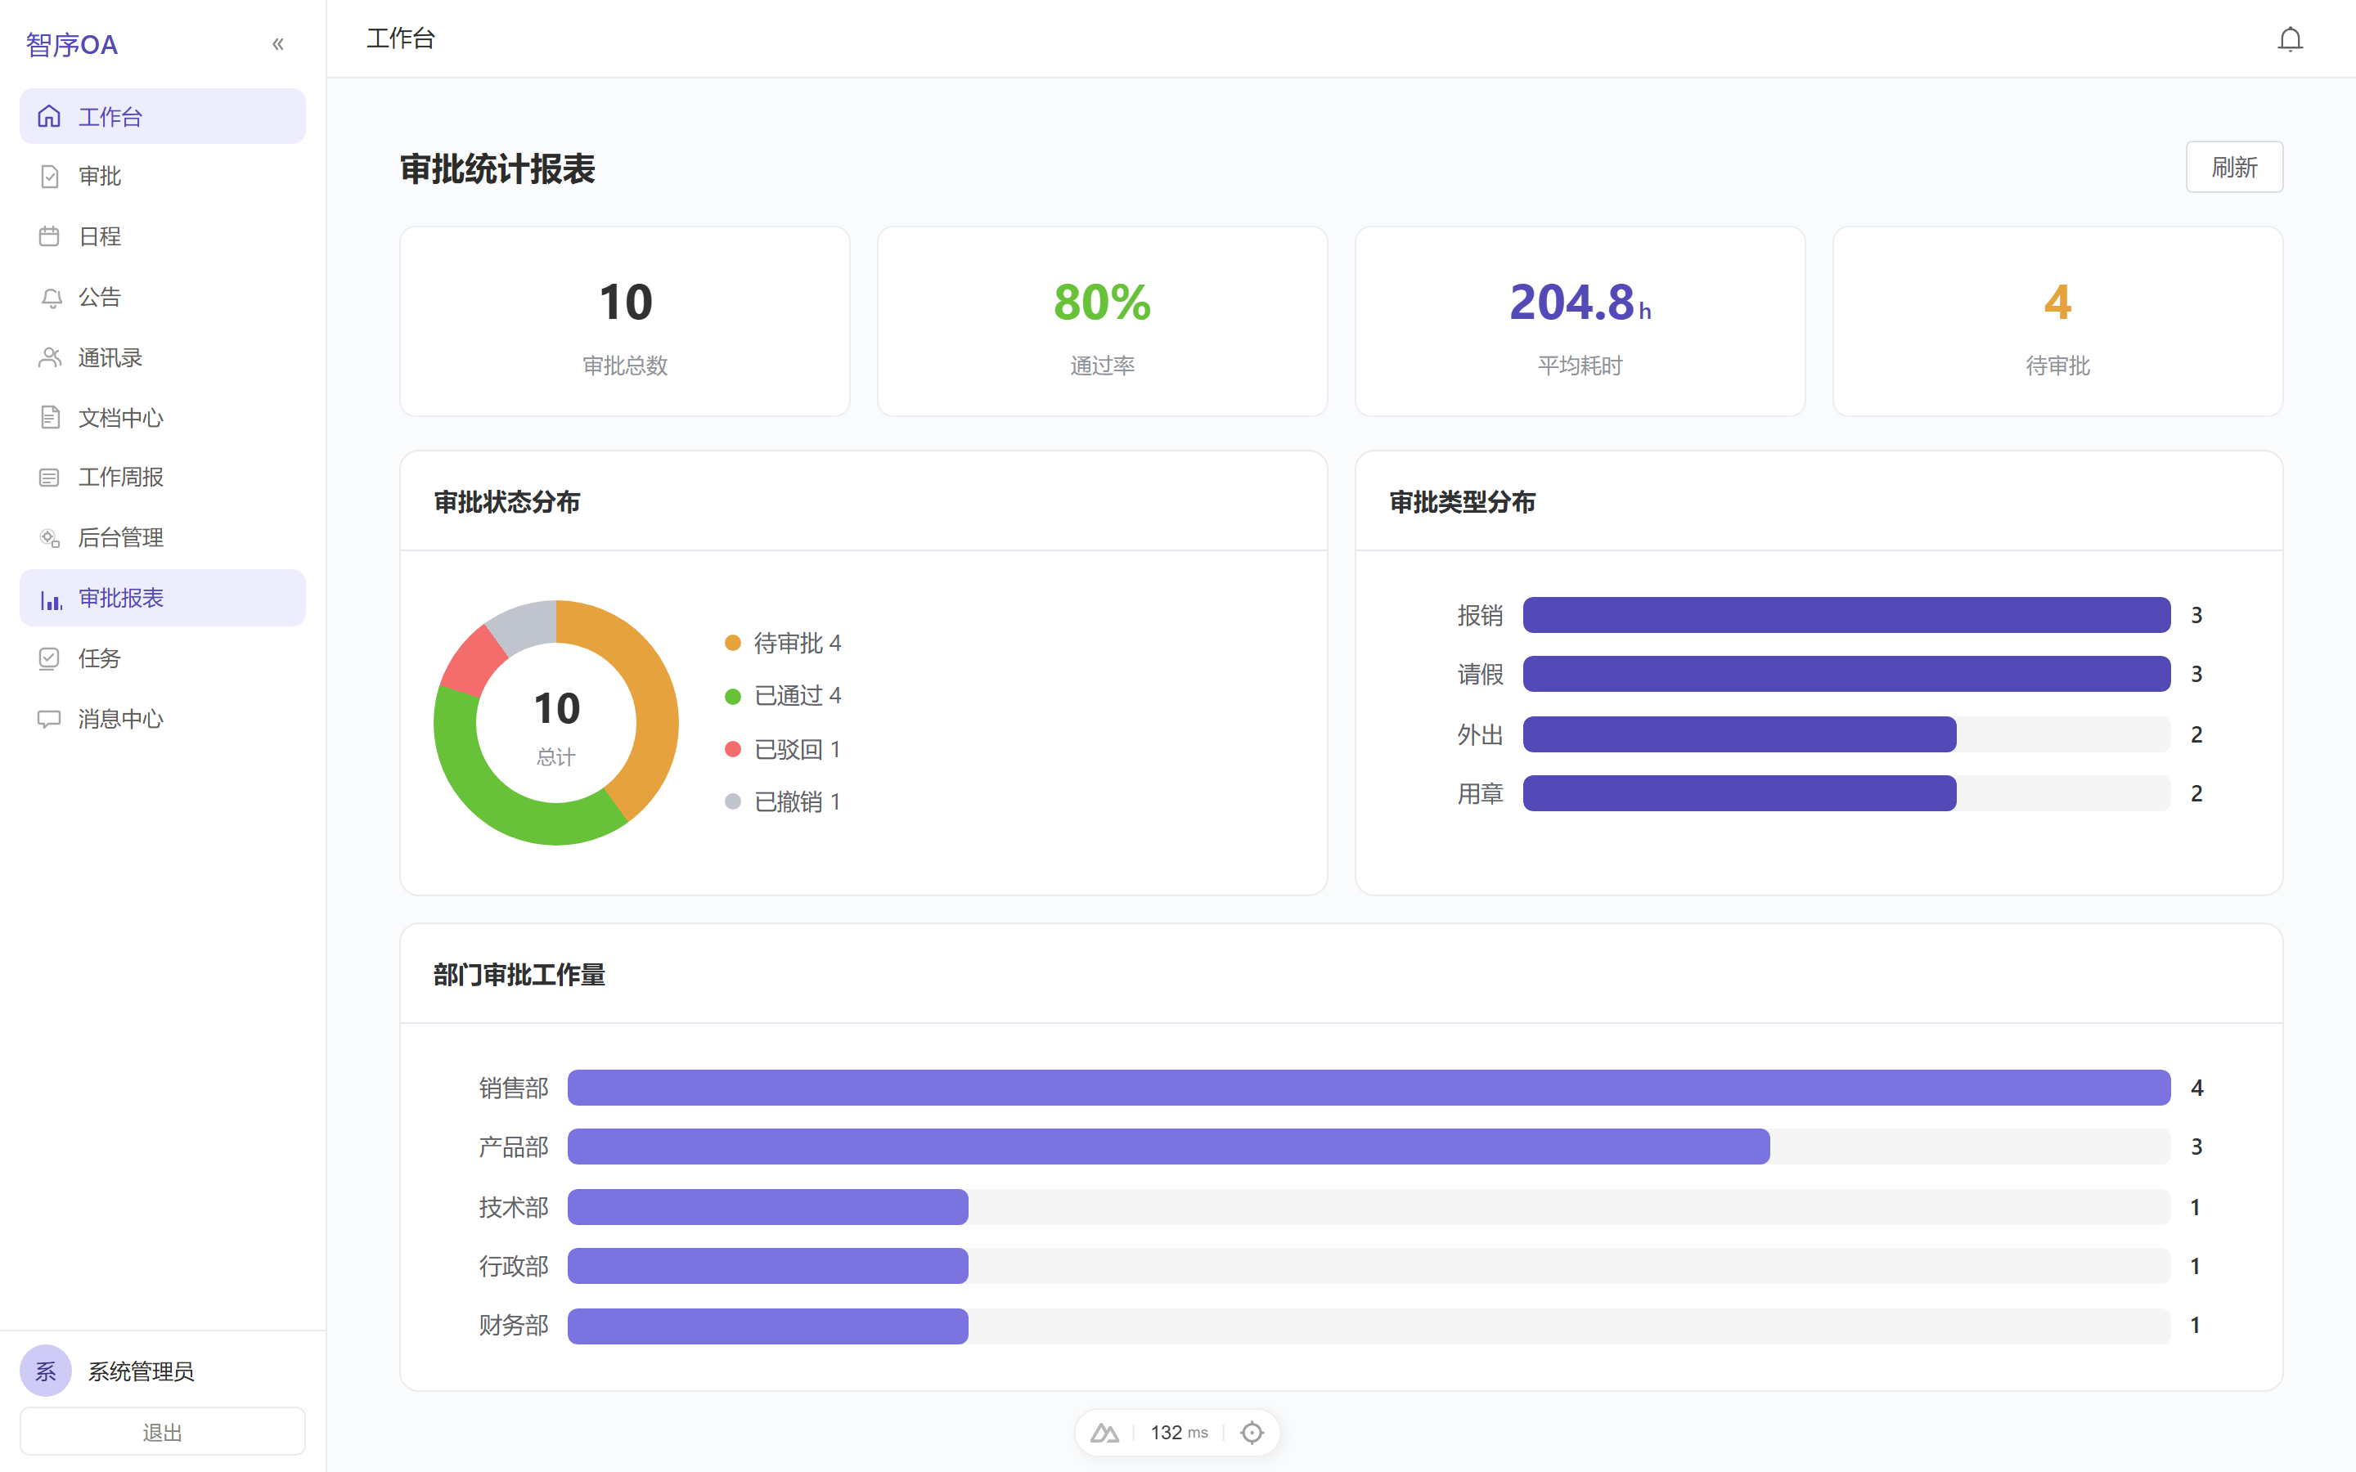Image resolution: width=2356 pixels, height=1472 pixels.
Task: Click the grey 已撤销 legend dot
Action: 733,801
